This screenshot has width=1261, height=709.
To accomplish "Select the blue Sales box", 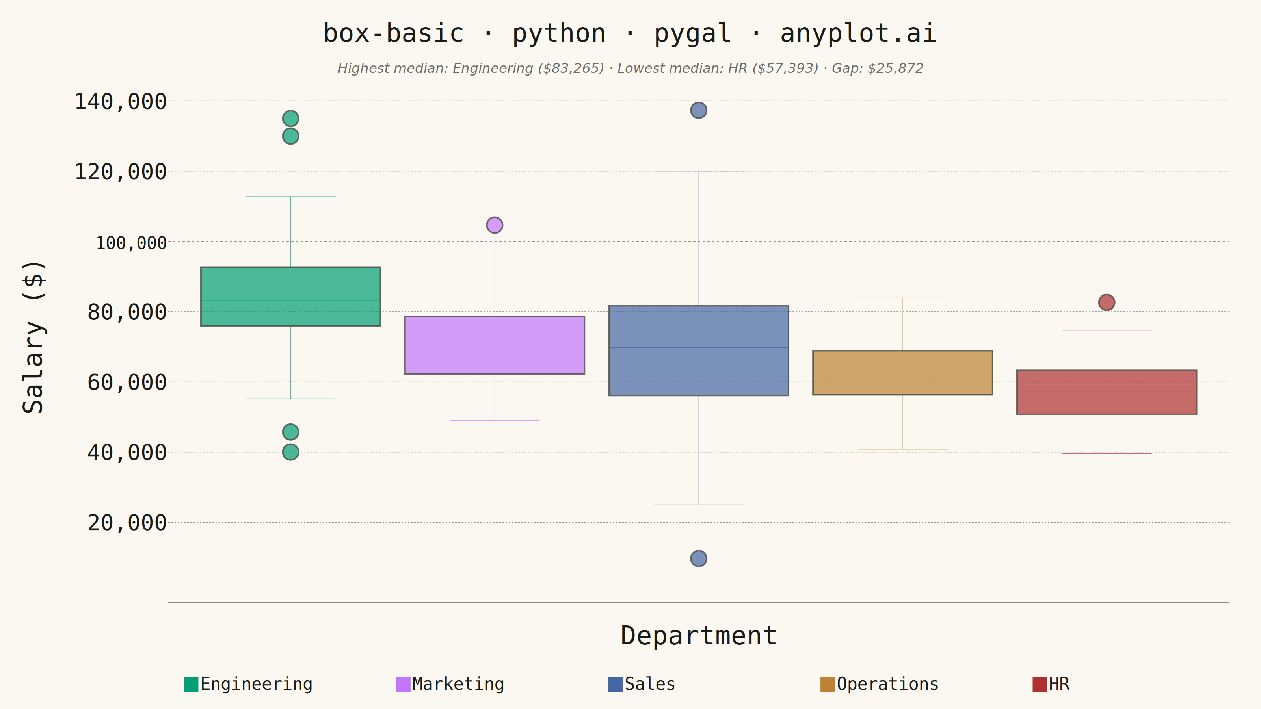I will pos(699,350).
